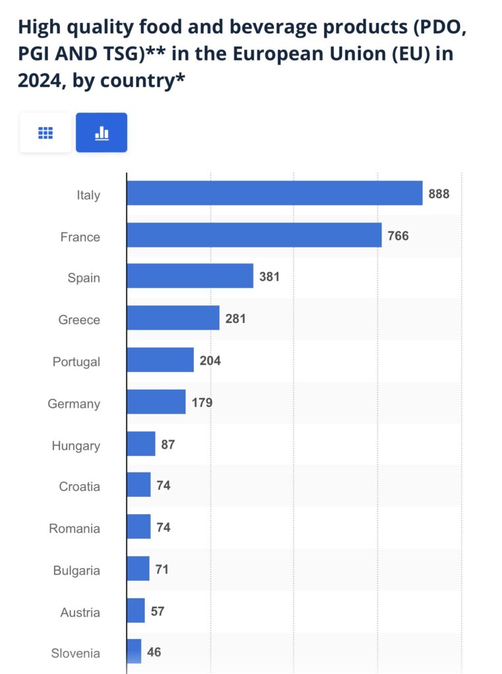This screenshot has height=674, width=502.
Task: Switch to table view icon
Action: [45, 133]
